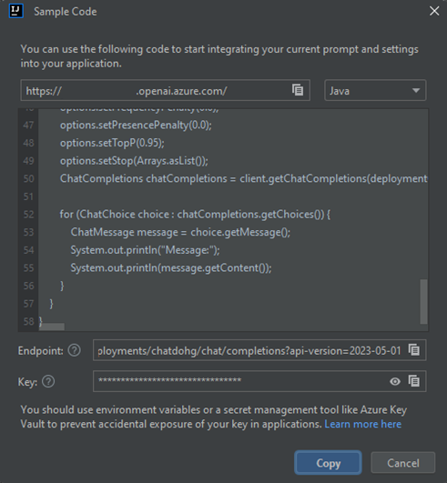Click the Cancel button

[403, 463]
